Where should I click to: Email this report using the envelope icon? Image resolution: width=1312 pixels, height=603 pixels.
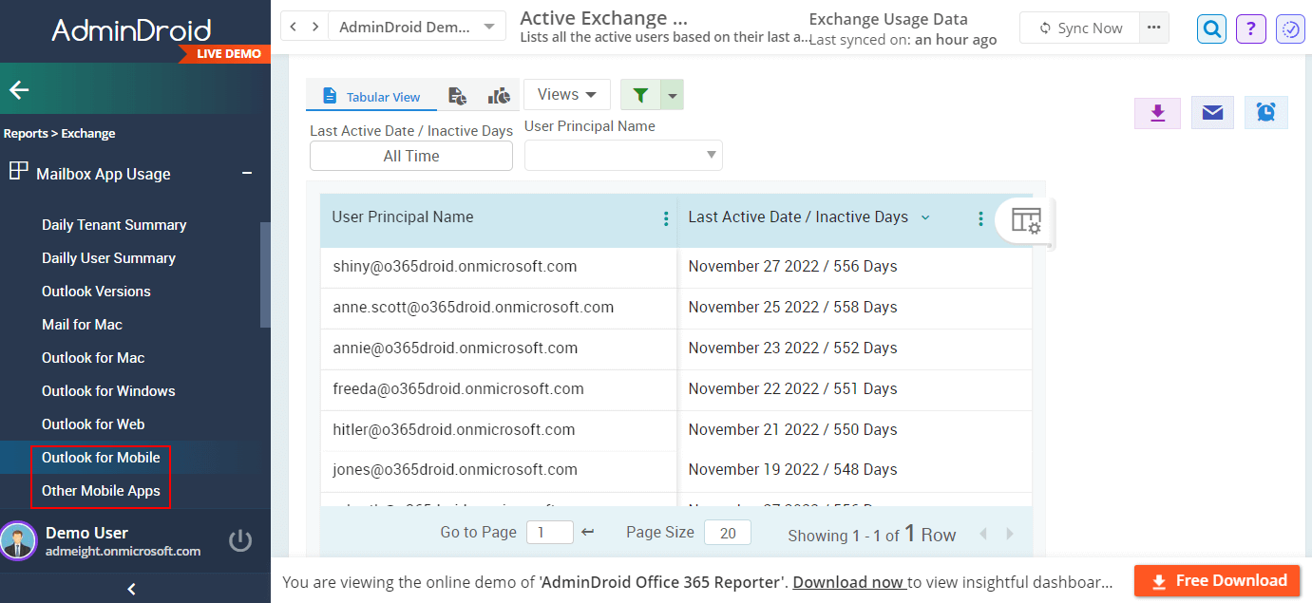[1212, 112]
